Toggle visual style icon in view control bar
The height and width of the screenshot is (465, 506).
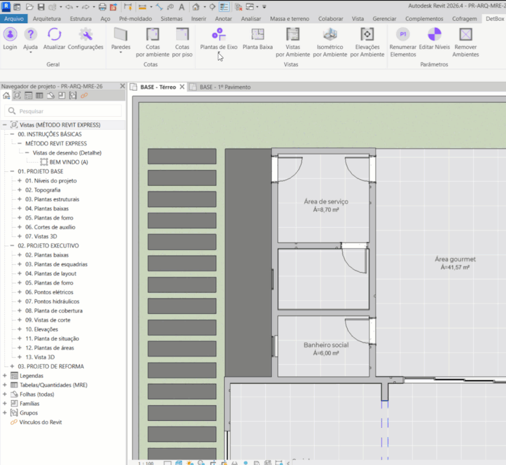pyautogui.click(x=179, y=463)
